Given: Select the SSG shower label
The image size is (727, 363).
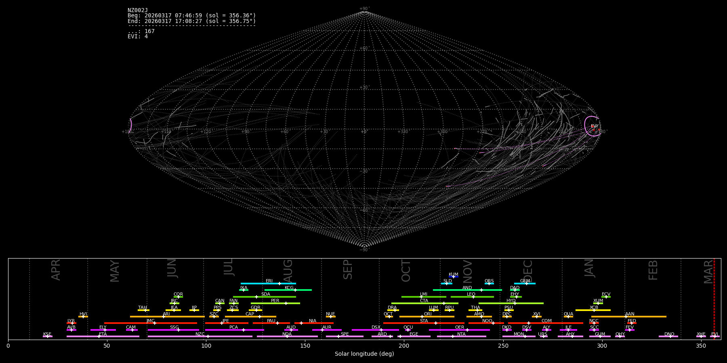Looking at the screenshot, I should point(174,328).
